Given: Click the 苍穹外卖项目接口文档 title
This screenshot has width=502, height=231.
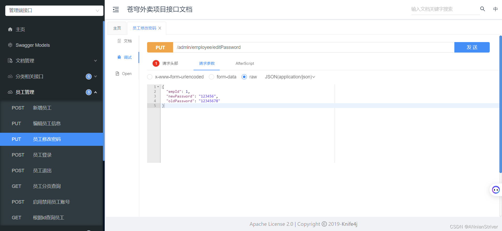Looking at the screenshot, I should [x=160, y=9].
